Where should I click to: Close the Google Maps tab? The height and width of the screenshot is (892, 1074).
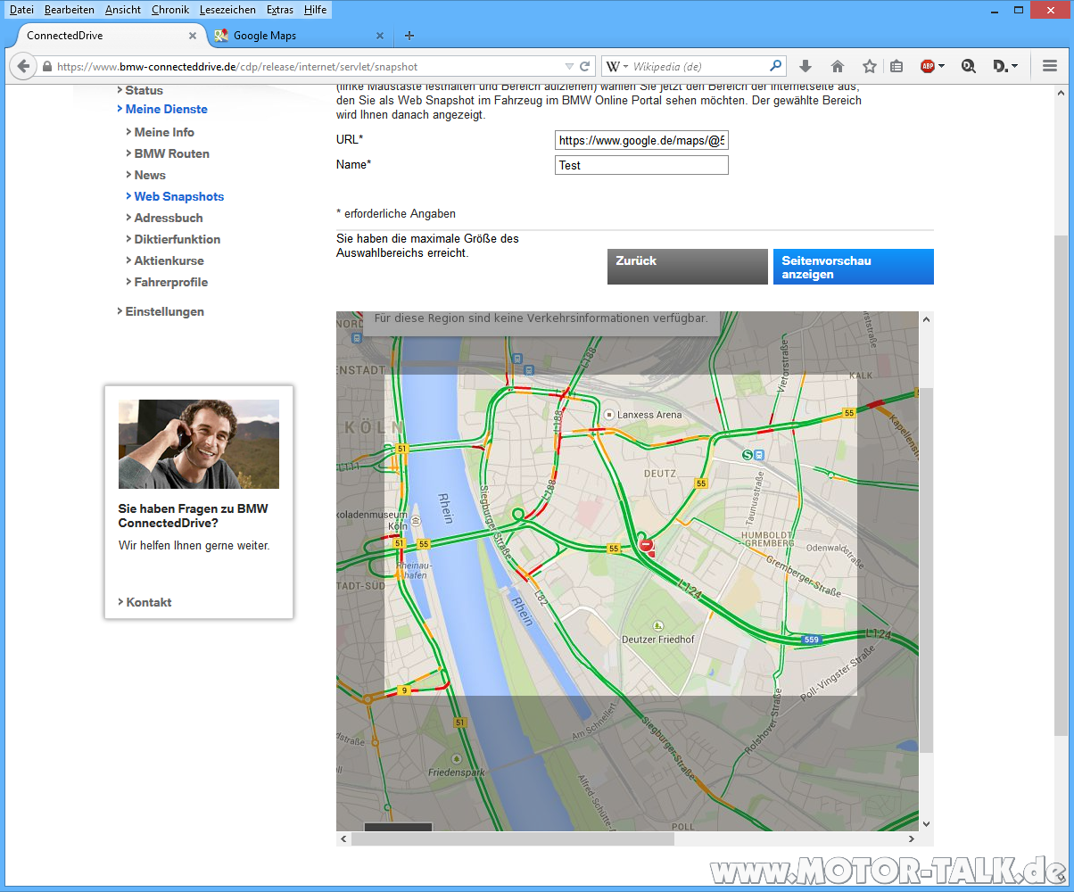(380, 36)
